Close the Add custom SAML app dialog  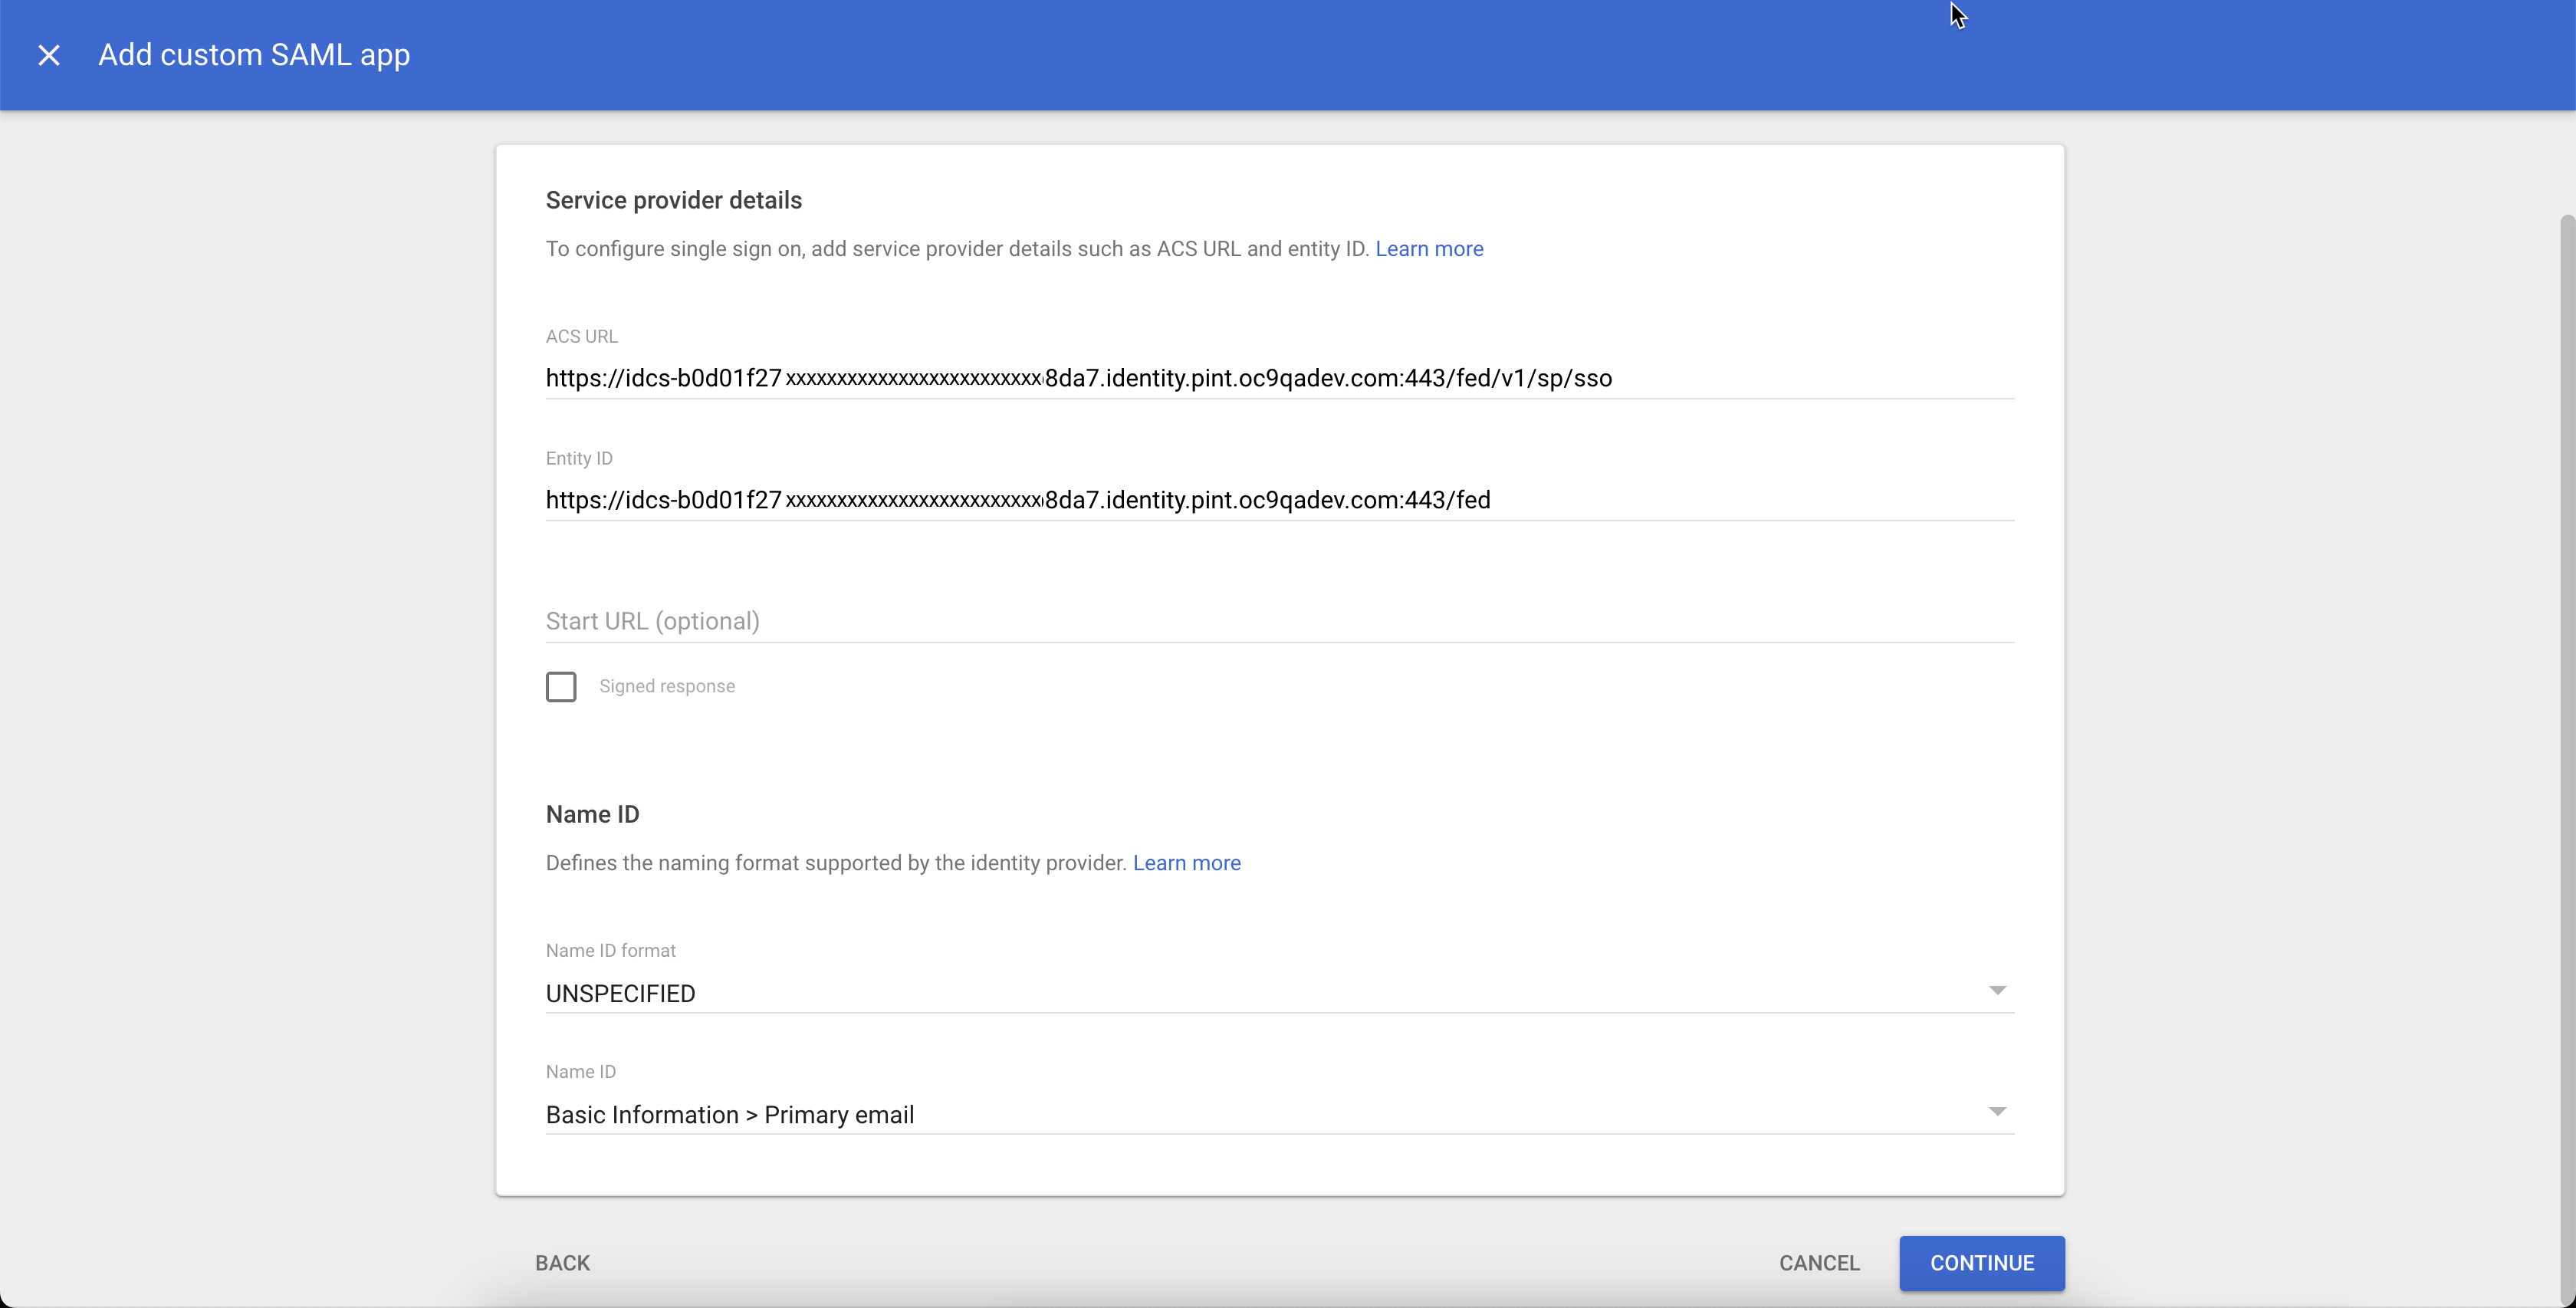[49, 55]
